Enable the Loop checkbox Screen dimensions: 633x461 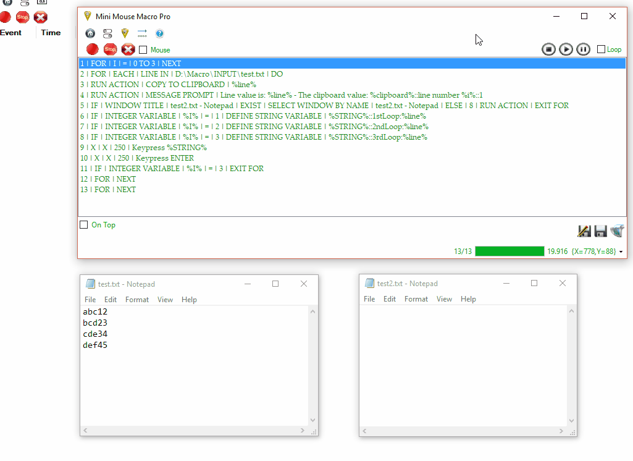[602, 49]
